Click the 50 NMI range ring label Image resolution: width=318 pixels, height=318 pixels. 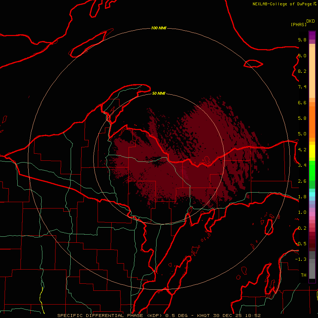pos(159,93)
